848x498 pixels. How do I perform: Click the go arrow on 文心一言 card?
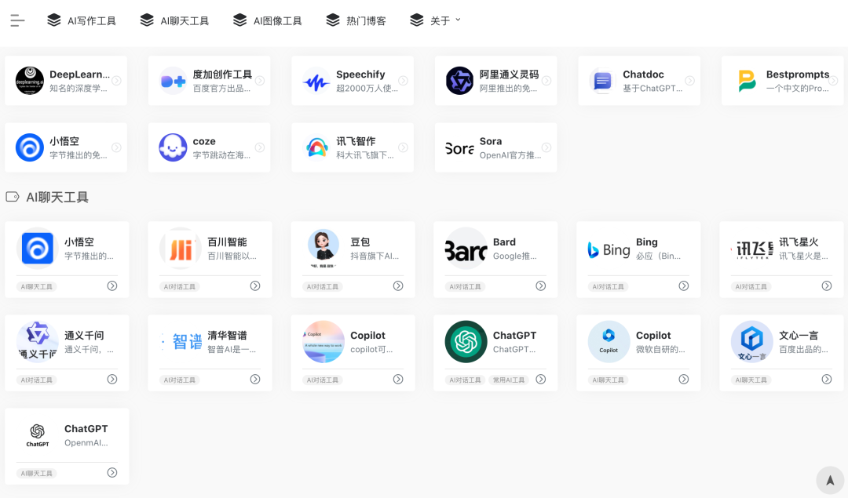click(x=827, y=379)
